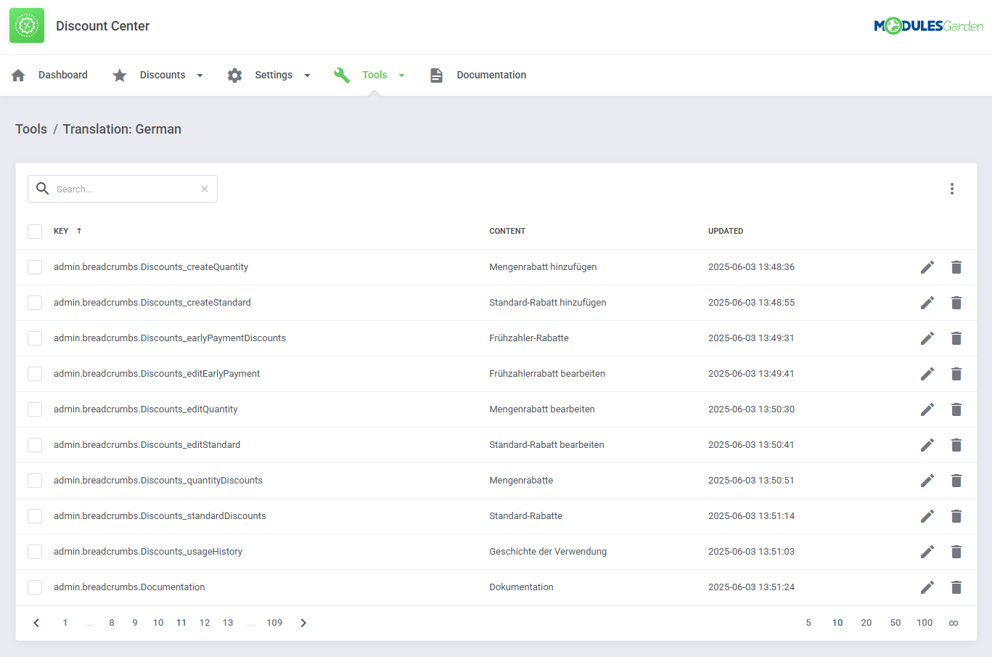Screen dimensions: 992x657
Task: Select the Discounts_standardDiscounts row checkbox
Action: 35,516
